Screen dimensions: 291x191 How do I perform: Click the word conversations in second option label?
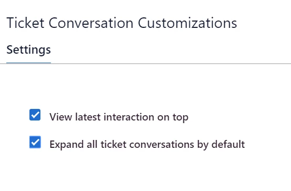click(161, 145)
